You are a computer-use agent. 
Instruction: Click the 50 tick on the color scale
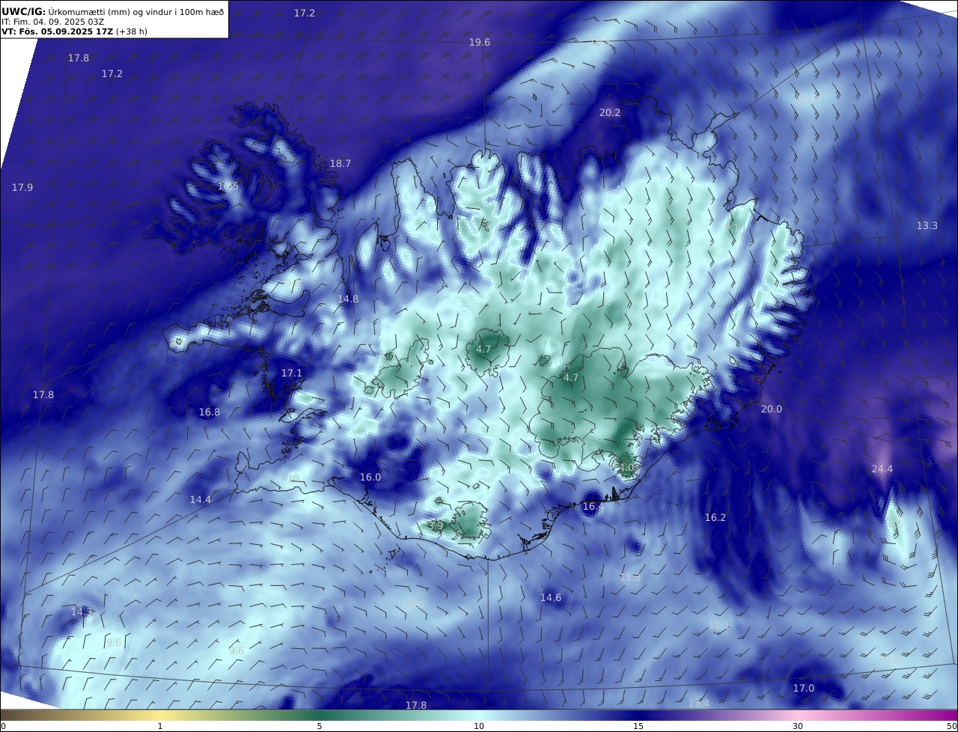tap(951, 726)
